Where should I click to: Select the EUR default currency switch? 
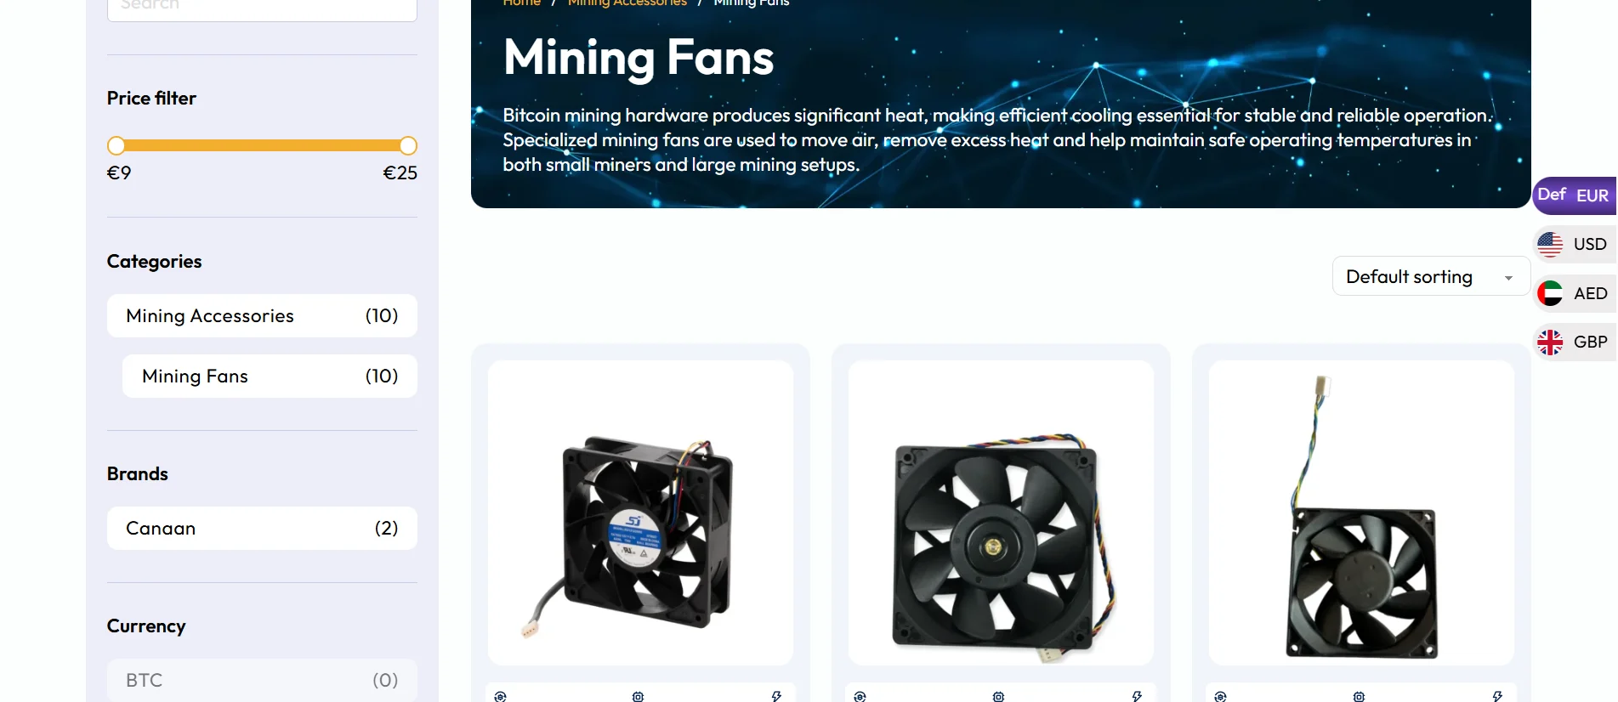point(1574,195)
